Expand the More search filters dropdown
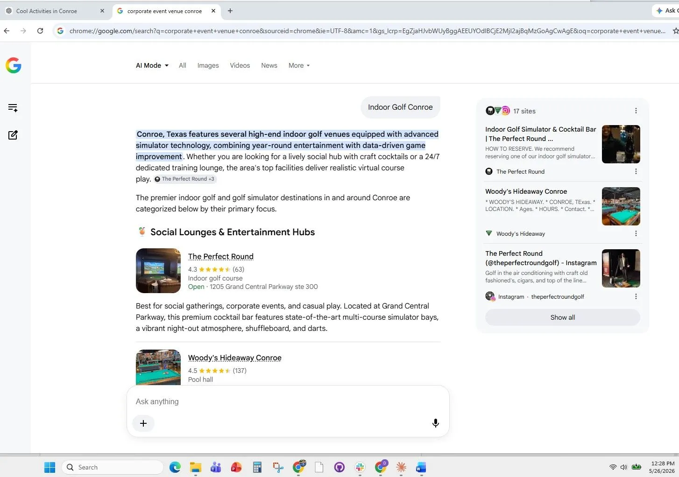The width and height of the screenshot is (679, 477). point(299,65)
